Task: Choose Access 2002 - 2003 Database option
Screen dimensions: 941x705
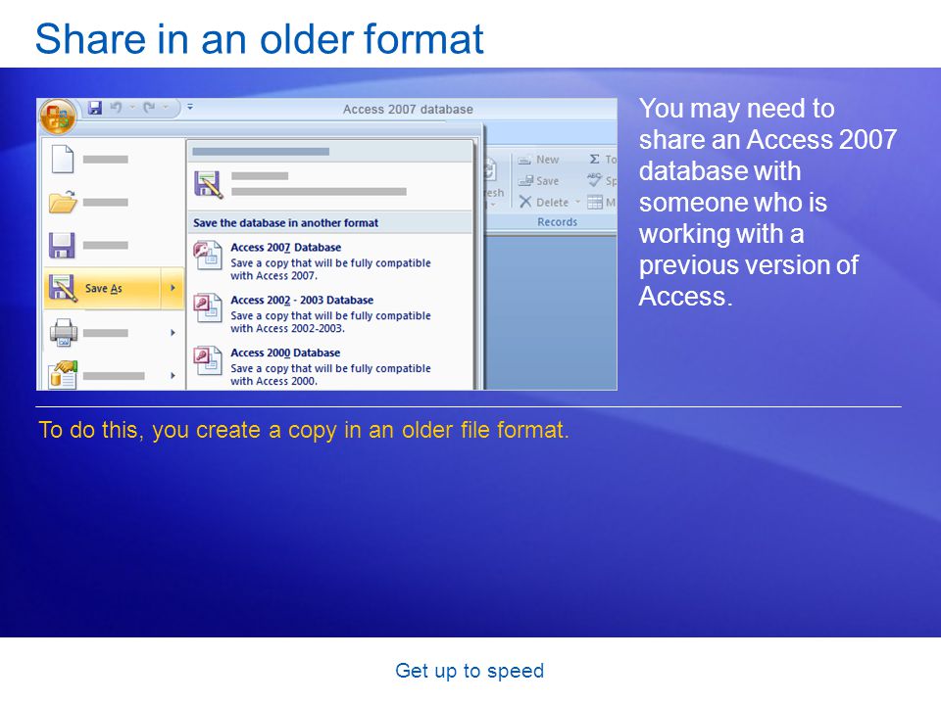Action: coord(330,313)
